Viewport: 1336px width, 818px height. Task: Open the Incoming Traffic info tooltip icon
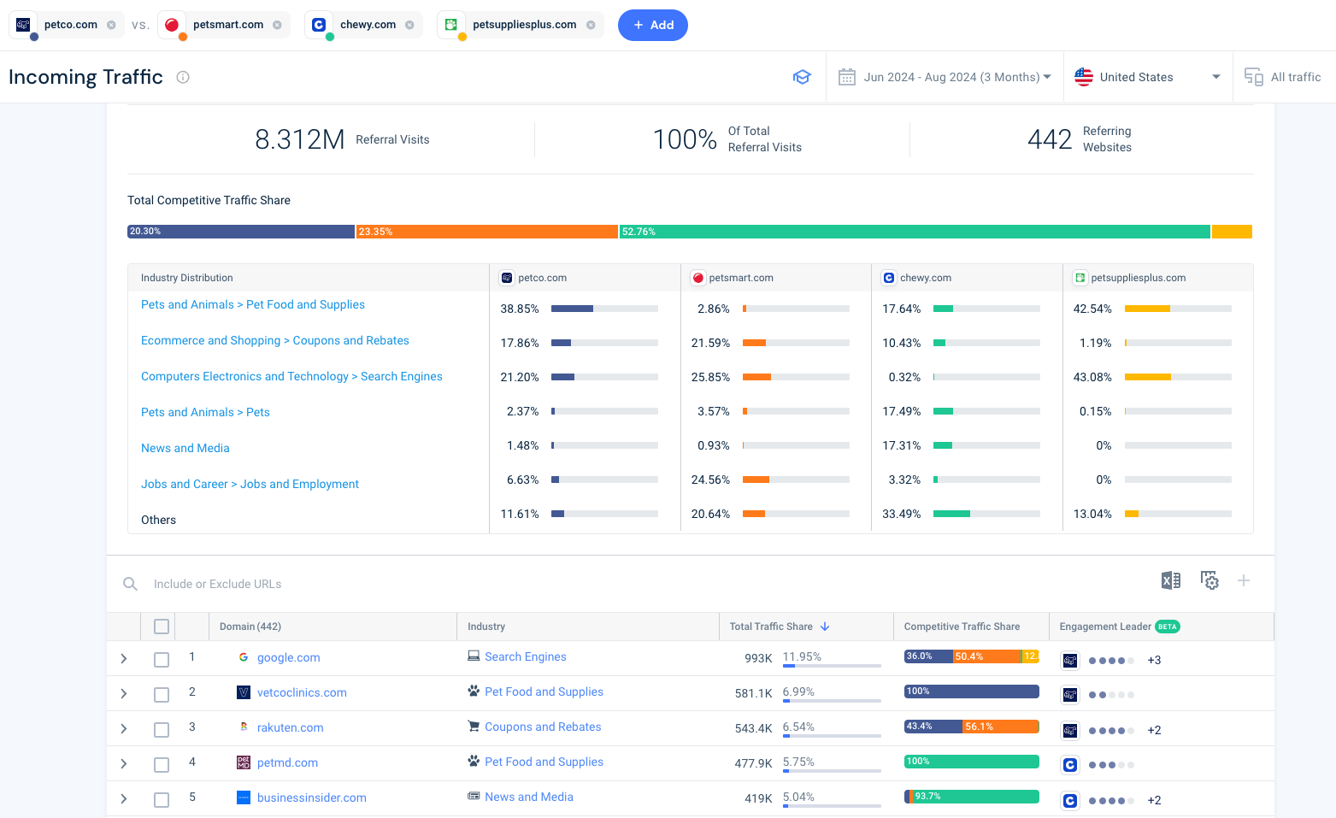click(183, 77)
